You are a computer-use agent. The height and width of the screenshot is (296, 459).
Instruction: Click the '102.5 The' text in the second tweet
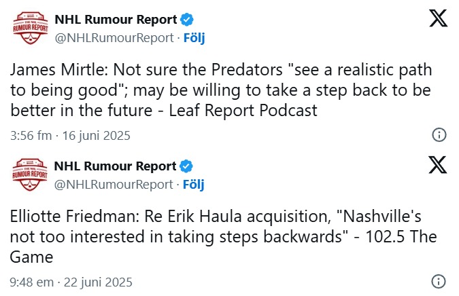tap(401, 237)
